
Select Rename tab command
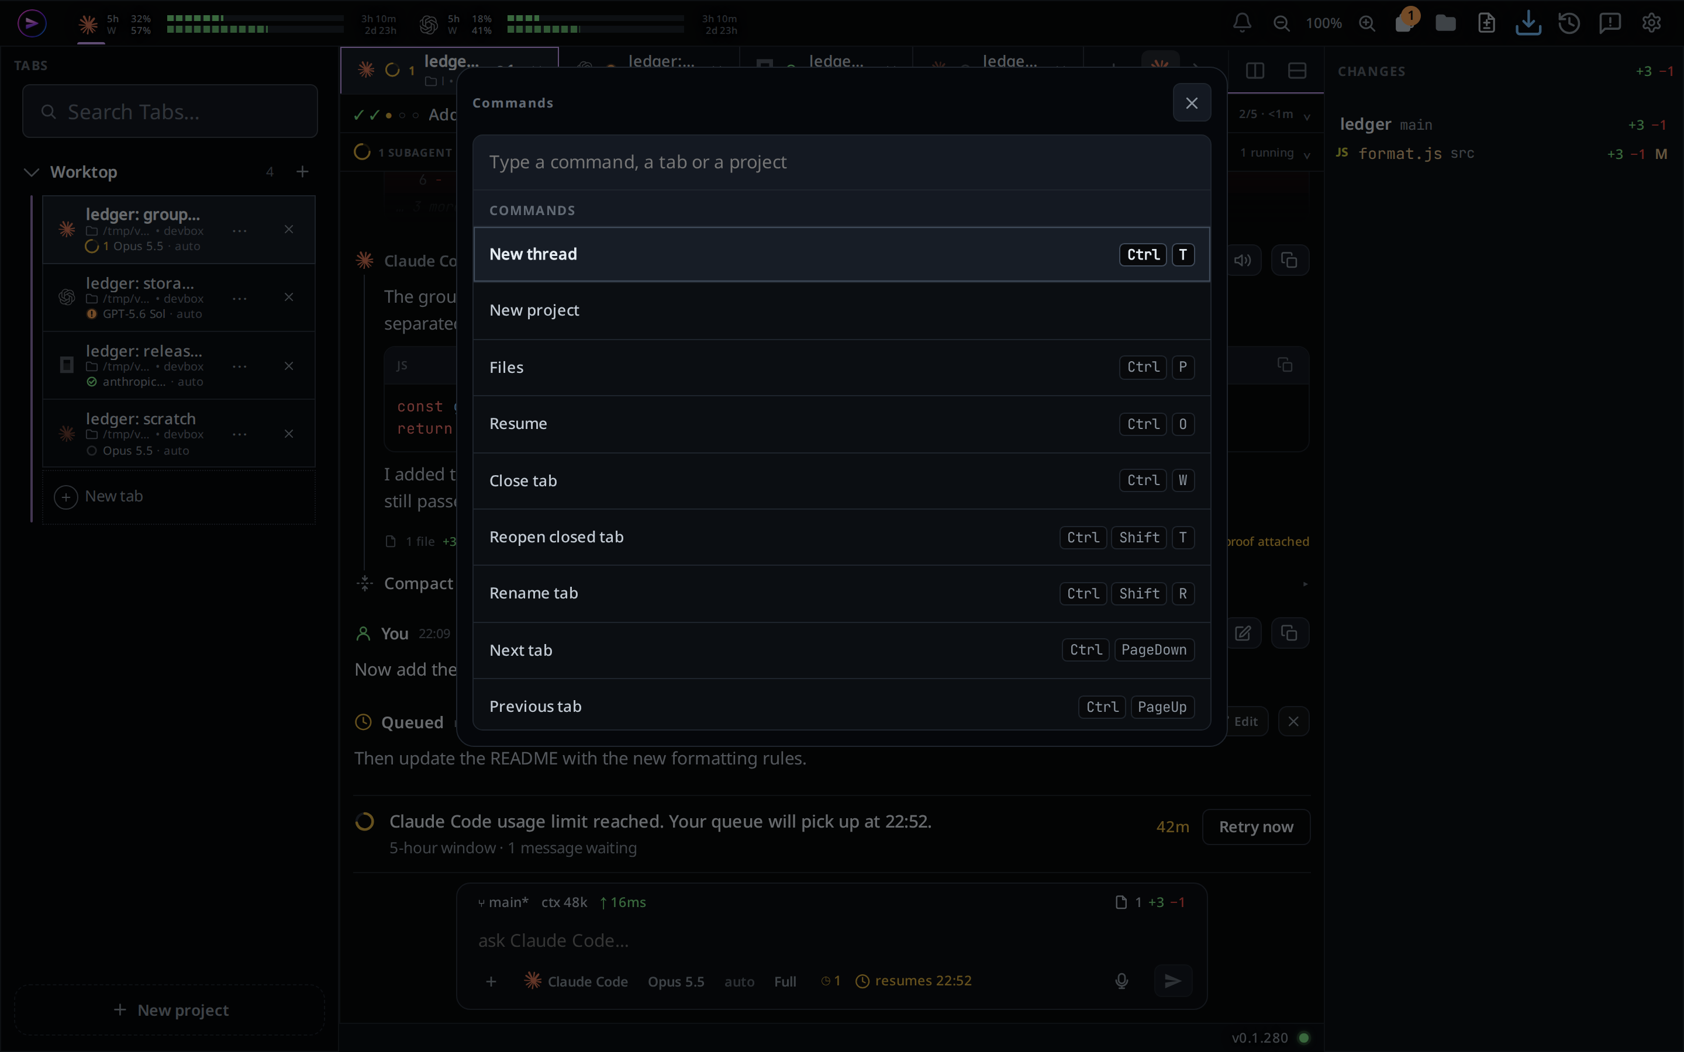pos(841,593)
